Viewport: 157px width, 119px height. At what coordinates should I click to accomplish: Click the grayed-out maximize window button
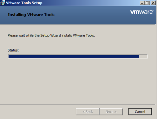147,3
